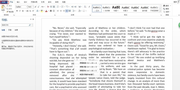Click the bullet list icon
Image resolution: width=180 pixels, height=90 pixels.
(58, 7)
